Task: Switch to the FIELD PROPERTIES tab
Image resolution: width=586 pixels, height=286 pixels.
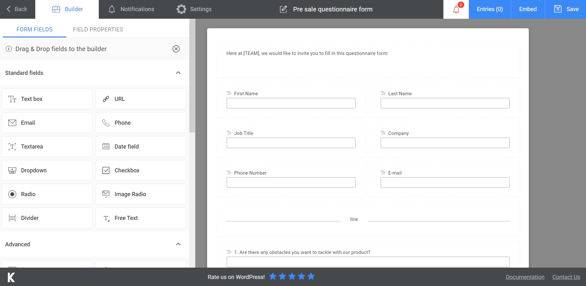Action: tap(98, 29)
